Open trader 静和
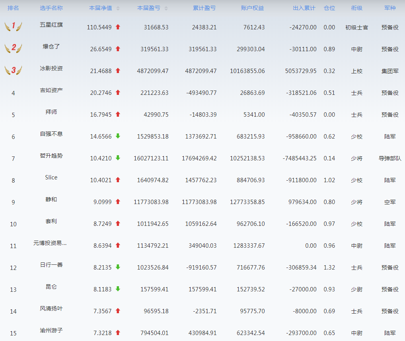405x341 pixels. [51, 199]
